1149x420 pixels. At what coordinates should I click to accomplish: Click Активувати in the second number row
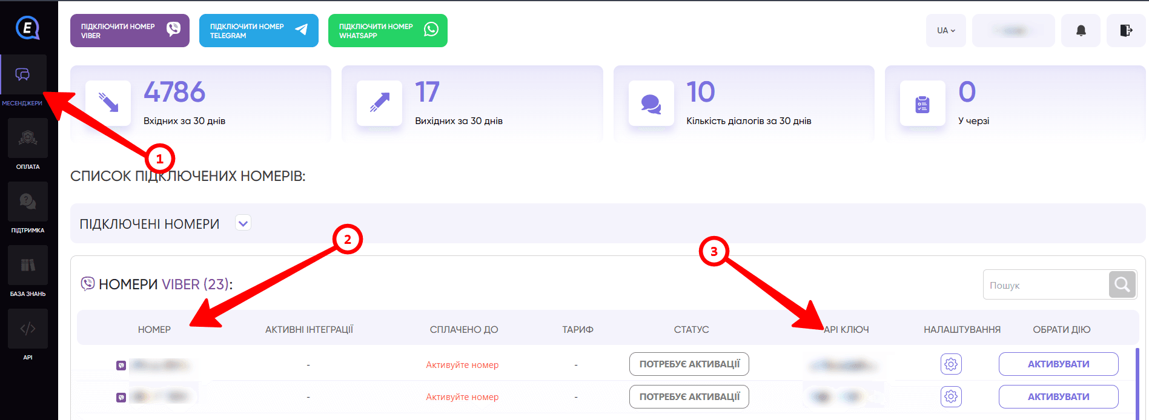(x=1058, y=397)
